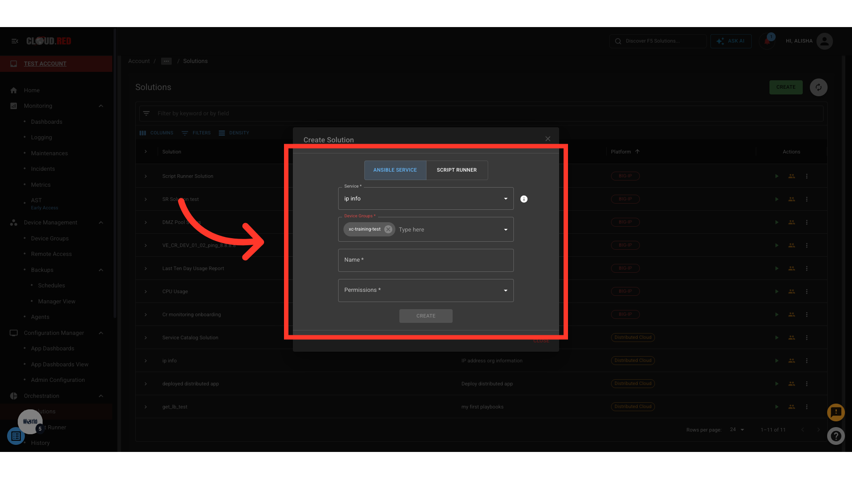Viewport: 852px width, 479px height.
Task: Remove the xc-training-test device group chip
Action: [x=388, y=229]
